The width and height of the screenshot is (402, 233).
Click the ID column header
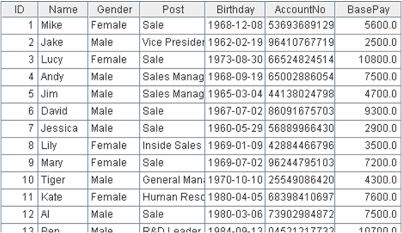pyautogui.click(x=19, y=10)
